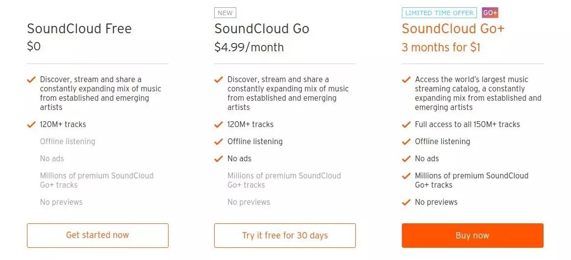Click checkmark next to Offline listening in Go plan
Viewport: 571px width, 260px height.
pyautogui.click(x=219, y=142)
